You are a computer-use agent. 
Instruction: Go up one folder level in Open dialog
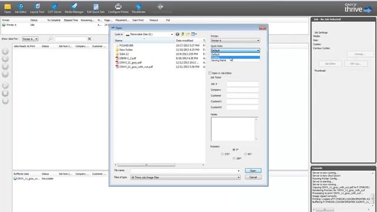tap(183, 34)
